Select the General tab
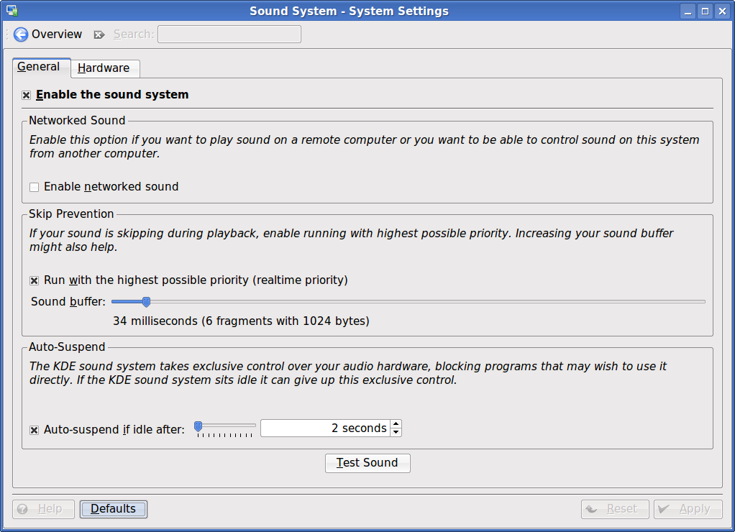 (x=39, y=67)
